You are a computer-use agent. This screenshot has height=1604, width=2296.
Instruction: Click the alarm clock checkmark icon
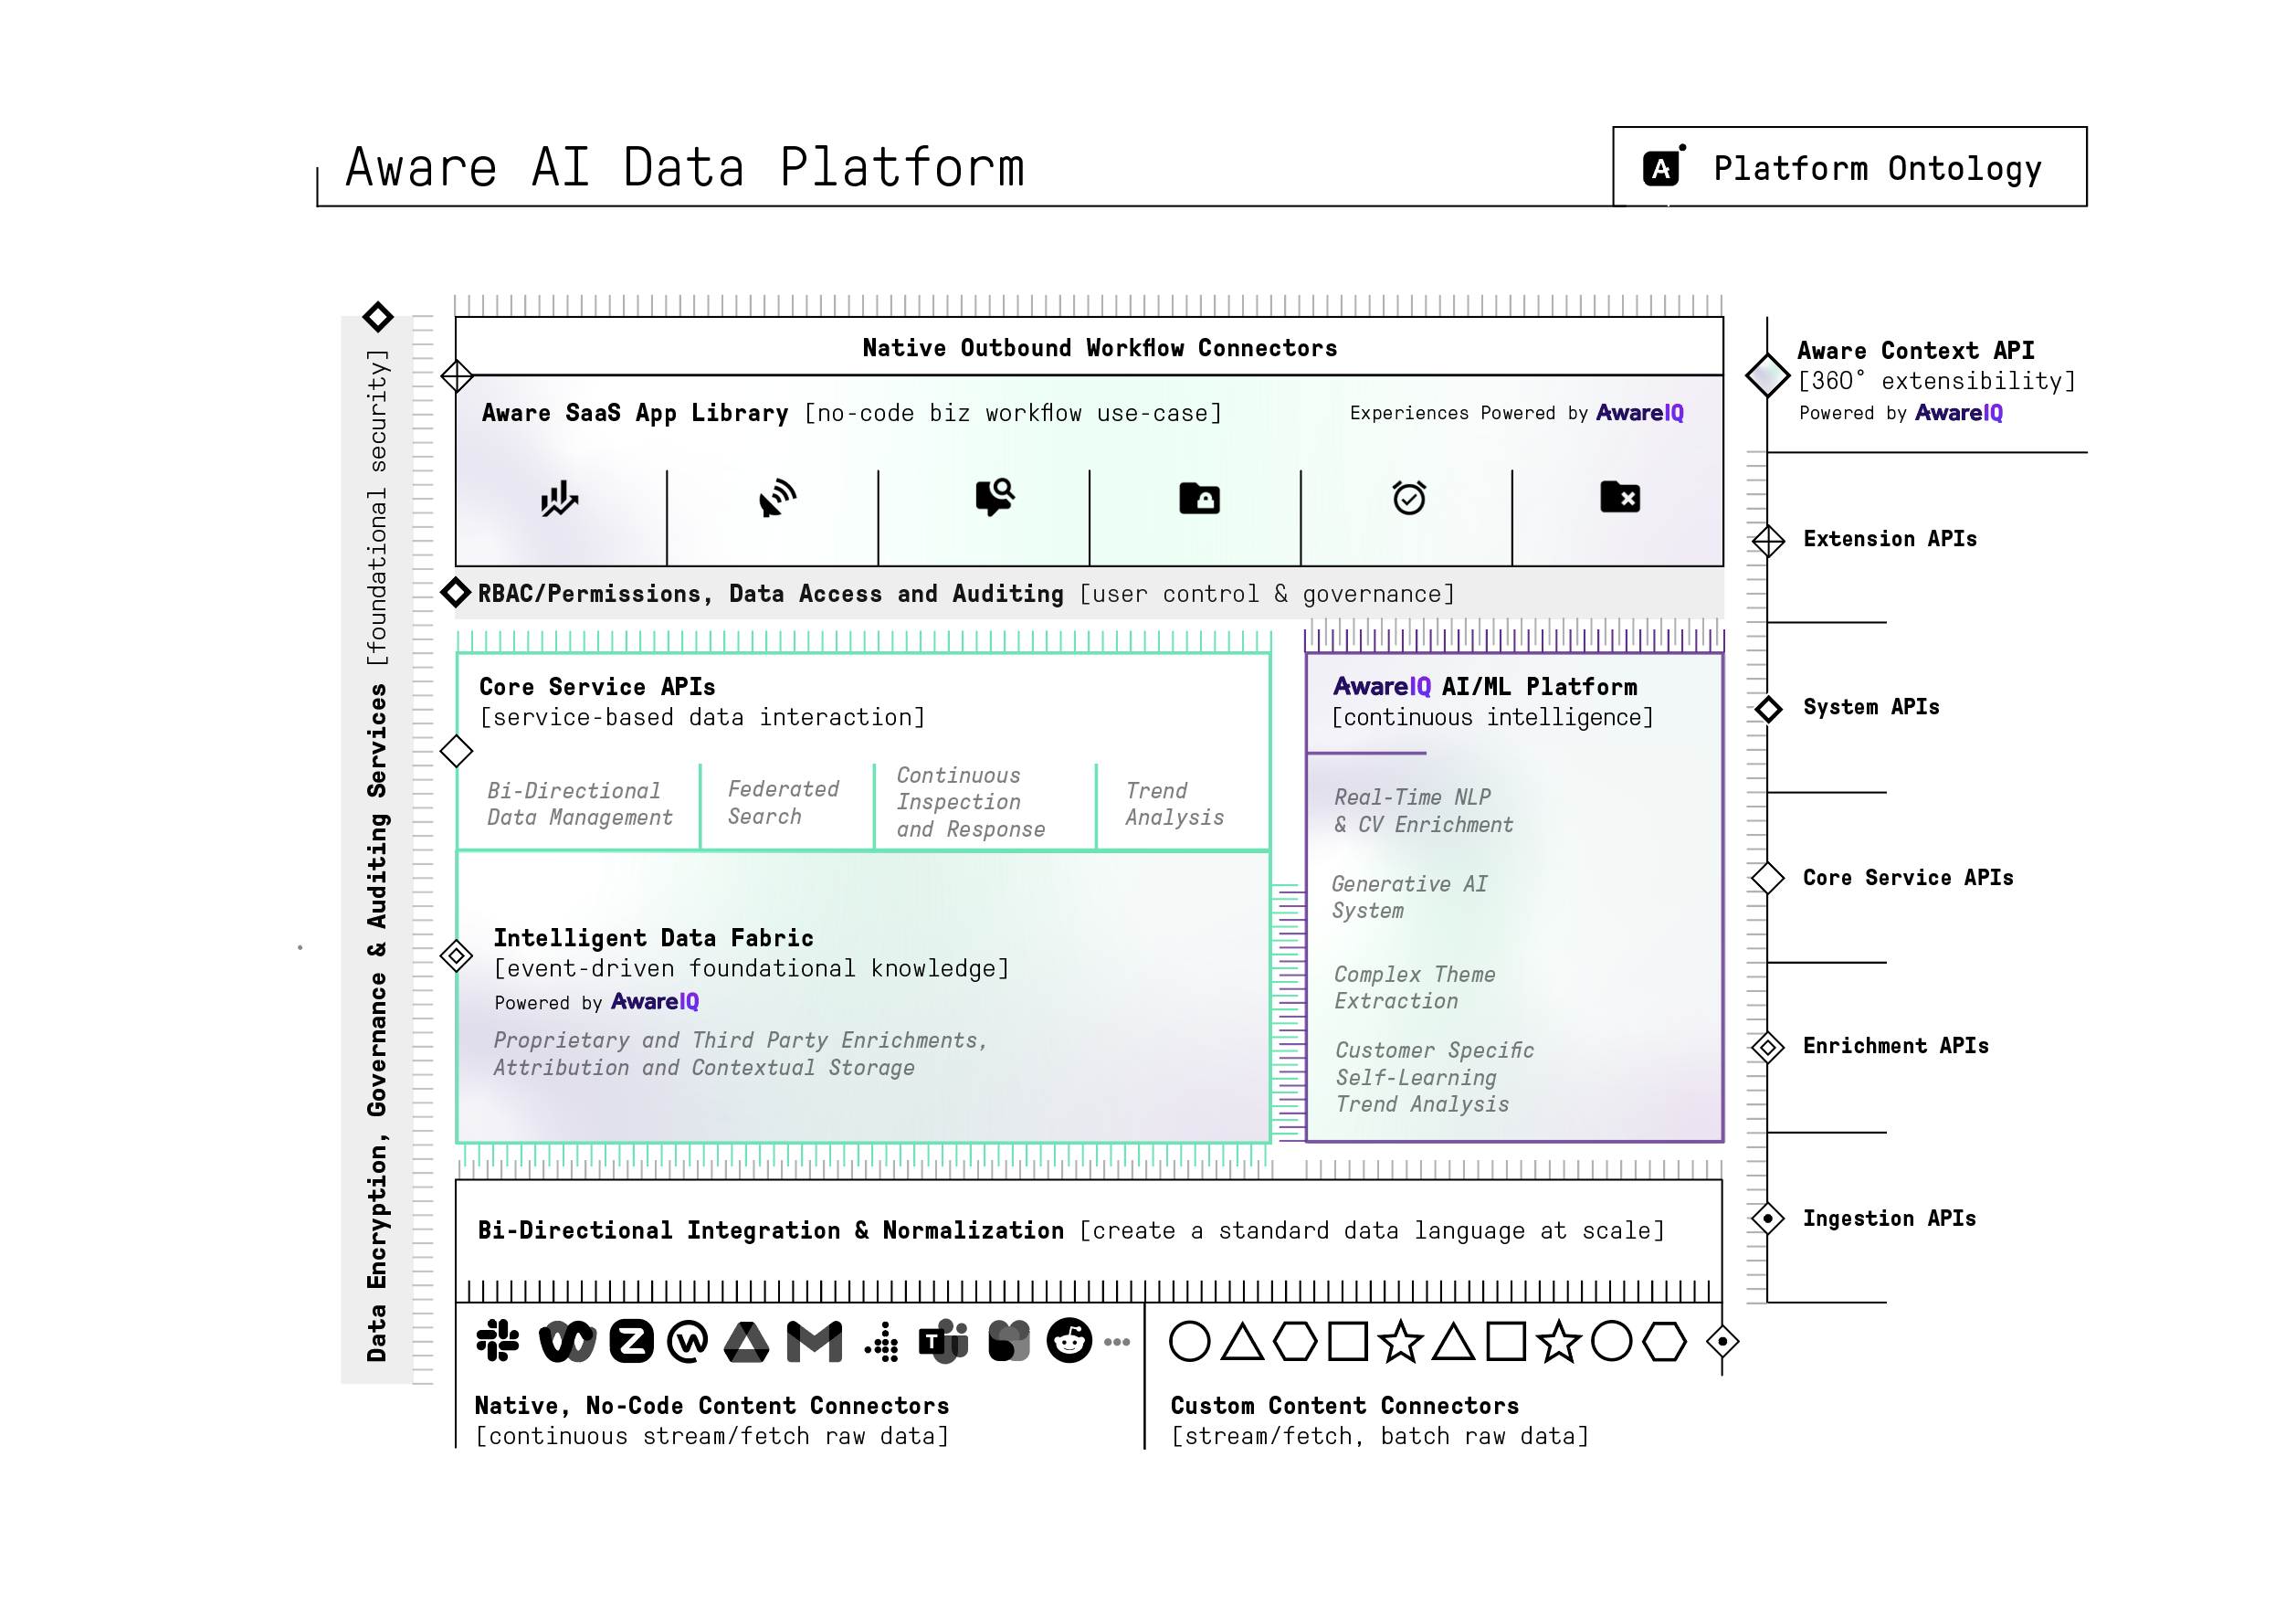[1409, 497]
